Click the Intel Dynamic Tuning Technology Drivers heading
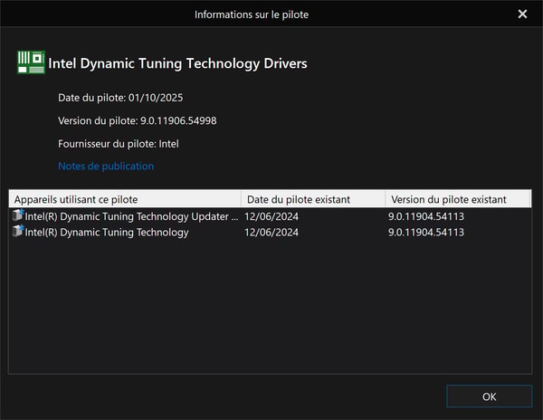 (x=177, y=63)
